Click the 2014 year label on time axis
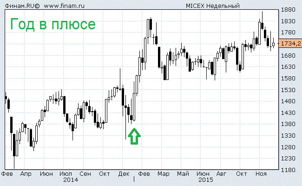The width and height of the screenshot is (302, 186). pyautogui.click(x=71, y=179)
